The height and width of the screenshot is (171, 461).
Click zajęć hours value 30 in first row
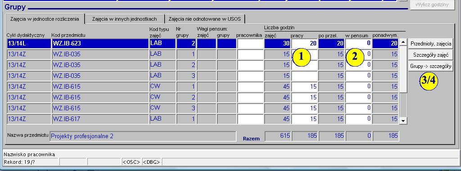pyautogui.click(x=277, y=44)
